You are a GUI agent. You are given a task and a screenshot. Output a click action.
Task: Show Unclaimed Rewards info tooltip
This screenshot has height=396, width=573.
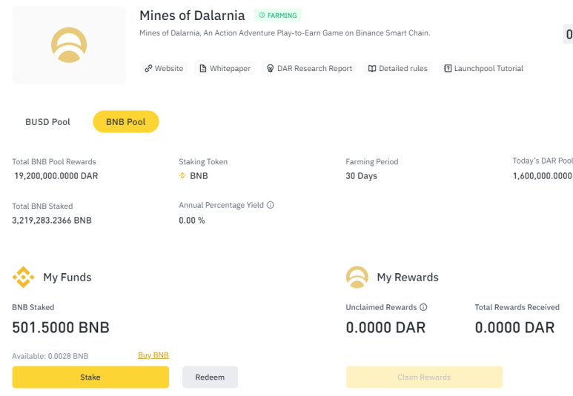pyautogui.click(x=424, y=307)
